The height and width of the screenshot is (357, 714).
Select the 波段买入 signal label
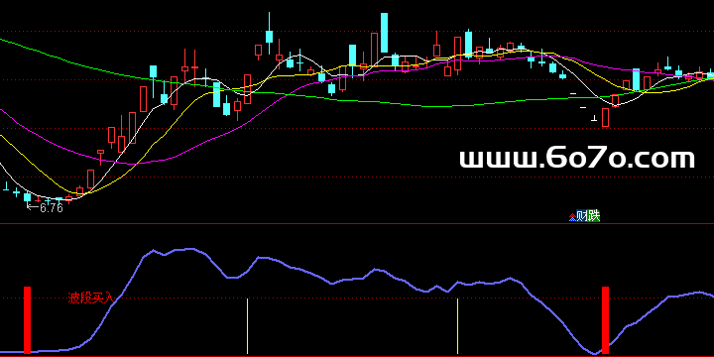click(x=90, y=298)
